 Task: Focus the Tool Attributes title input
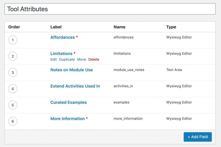[x=110, y=9]
